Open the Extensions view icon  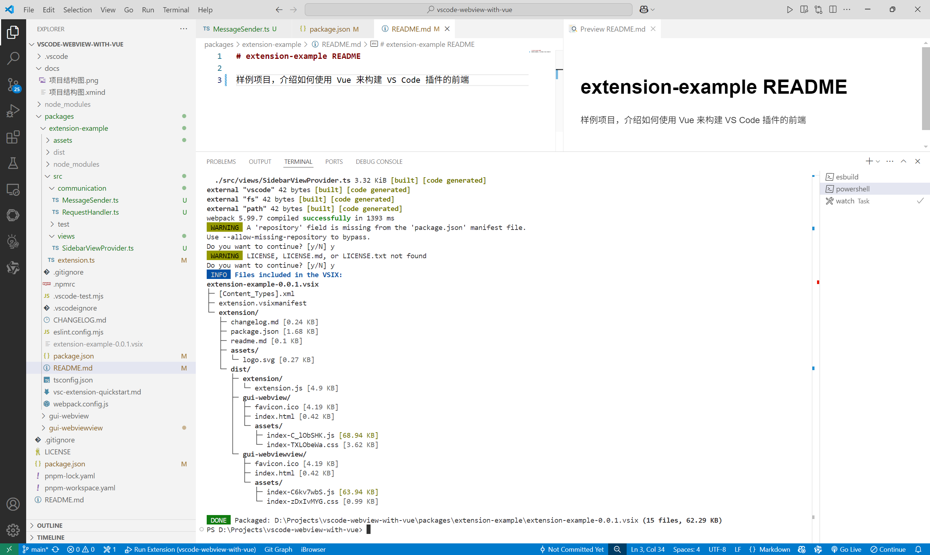click(13, 137)
